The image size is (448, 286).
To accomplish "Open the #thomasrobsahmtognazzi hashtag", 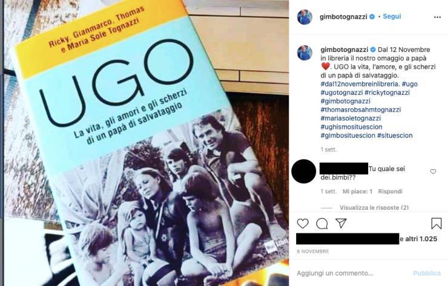I will tap(361, 109).
